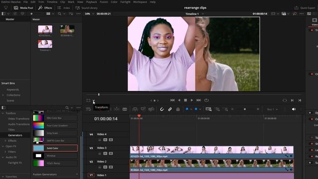Open media pool options three-dot menu
The height and width of the screenshot is (179, 318).
[x=79, y=14]
